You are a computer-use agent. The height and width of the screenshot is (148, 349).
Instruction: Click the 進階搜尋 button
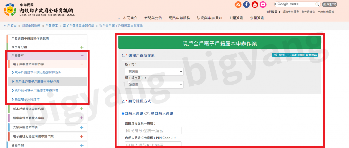pos(329,4)
